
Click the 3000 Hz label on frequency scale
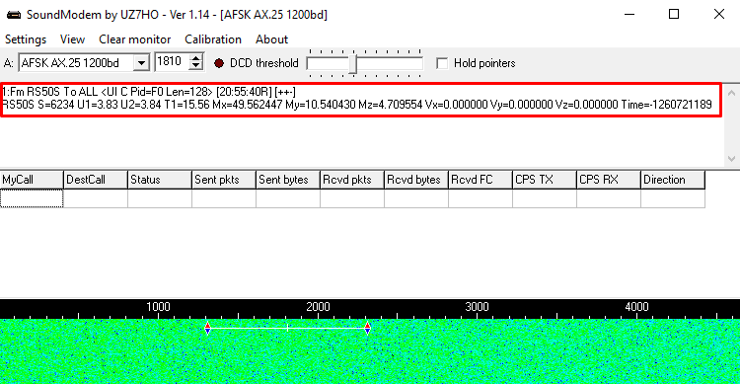(x=478, y=307)
